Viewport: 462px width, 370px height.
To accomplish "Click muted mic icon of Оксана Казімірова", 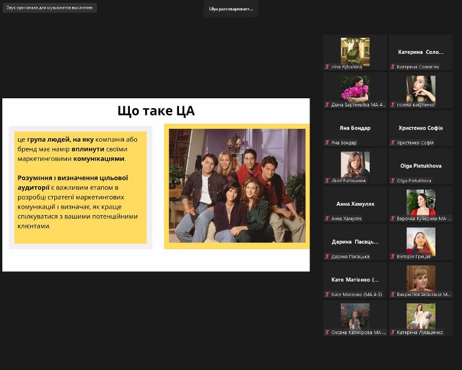I will point(327,332).
